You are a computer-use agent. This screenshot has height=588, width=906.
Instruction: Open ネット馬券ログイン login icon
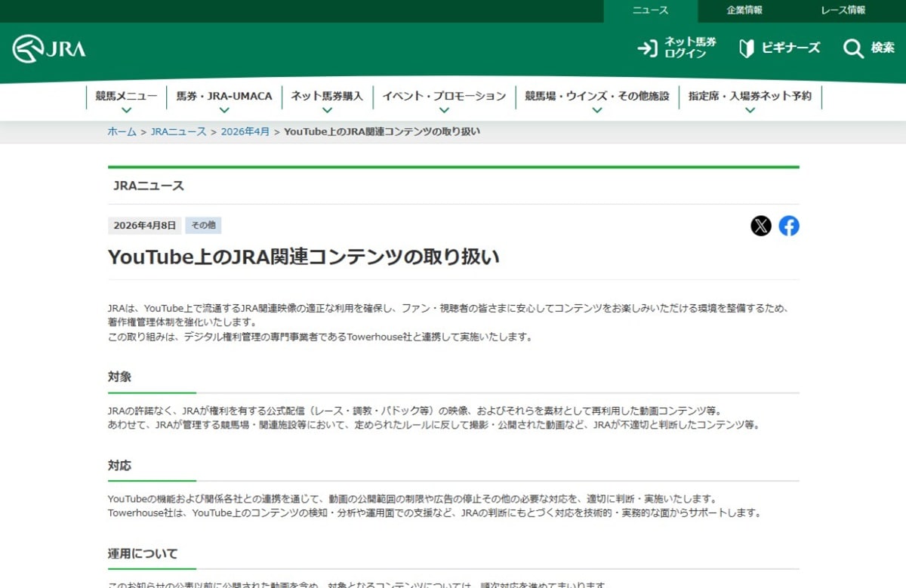pos(648,49)
